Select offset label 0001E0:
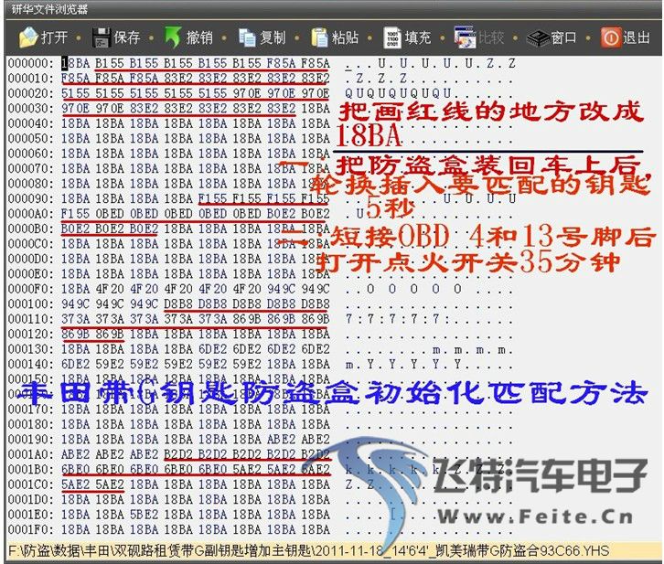The height and width of the screenshot is (564, 664). tap(31, 515)
